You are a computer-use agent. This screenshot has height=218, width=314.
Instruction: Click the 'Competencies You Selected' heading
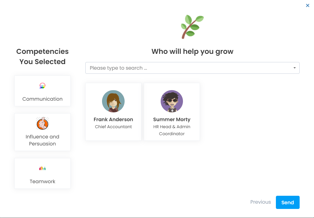[x=43, y=56]
